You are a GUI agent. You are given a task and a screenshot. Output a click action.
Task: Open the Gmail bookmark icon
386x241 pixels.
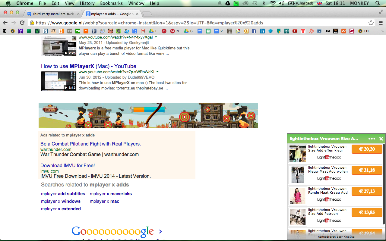coord(143,31)
